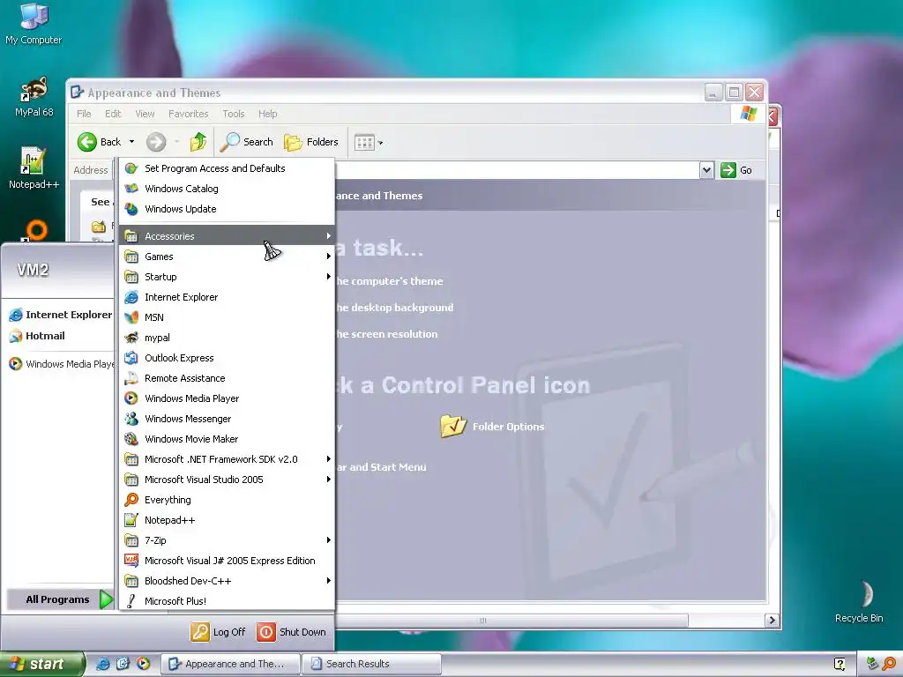Open pinned Internet Explorer in Start menu
903x677 pixels.
coord(61,315)
